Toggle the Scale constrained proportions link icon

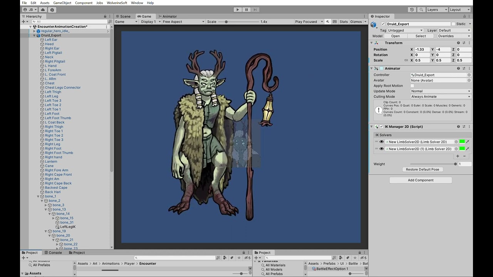[x=406, y=60]
